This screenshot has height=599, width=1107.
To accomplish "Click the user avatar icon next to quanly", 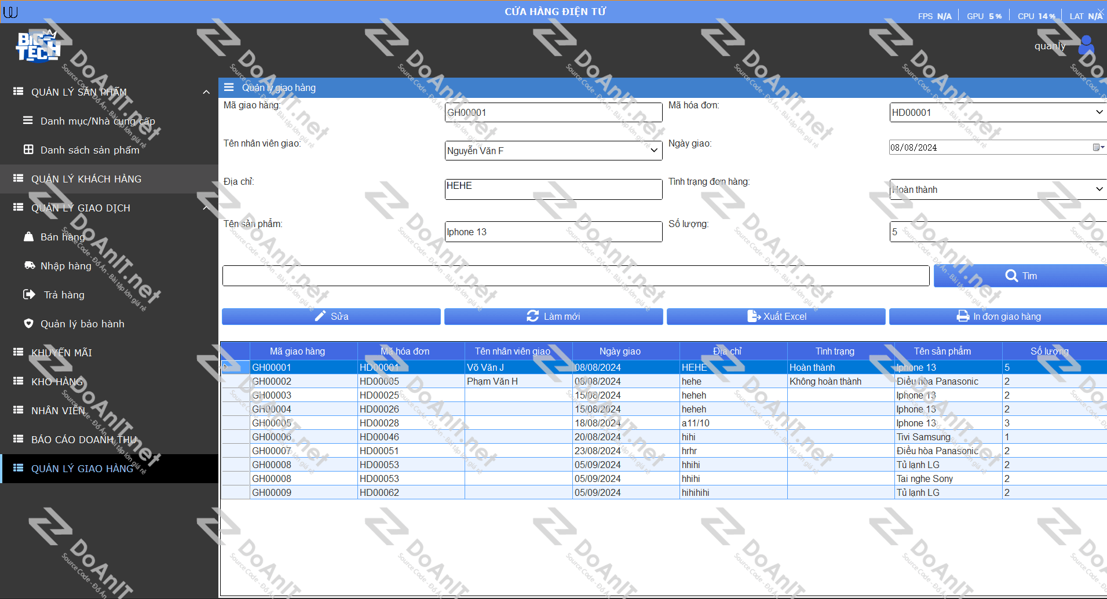I will point(1086,45).
